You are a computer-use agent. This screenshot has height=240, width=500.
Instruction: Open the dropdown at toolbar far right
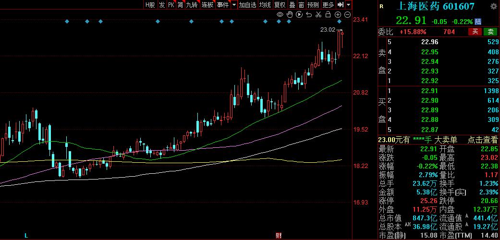[x=348, y=5]
